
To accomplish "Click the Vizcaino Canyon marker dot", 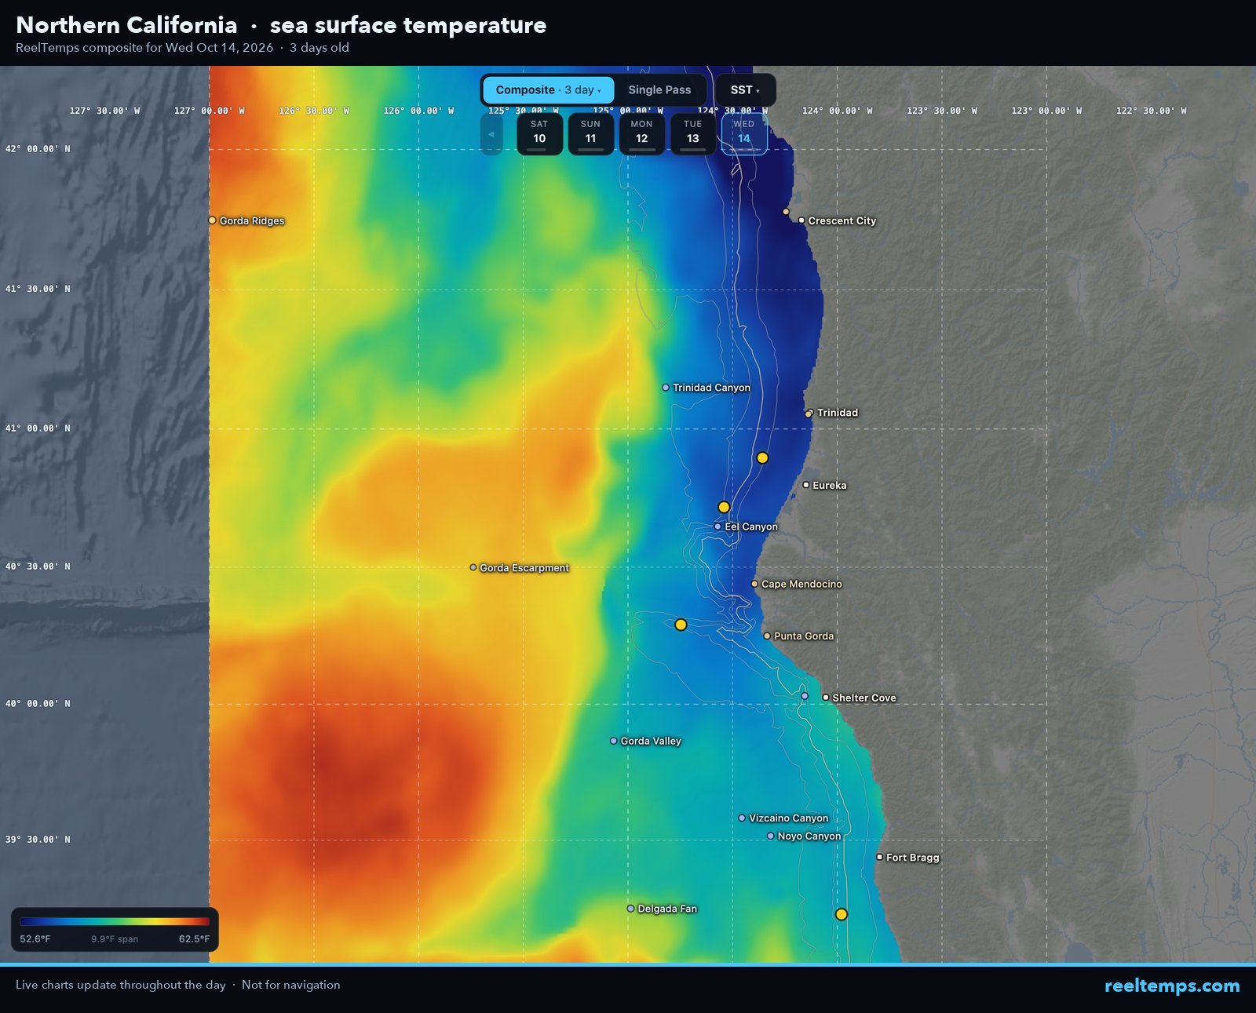I will point(742,818).
